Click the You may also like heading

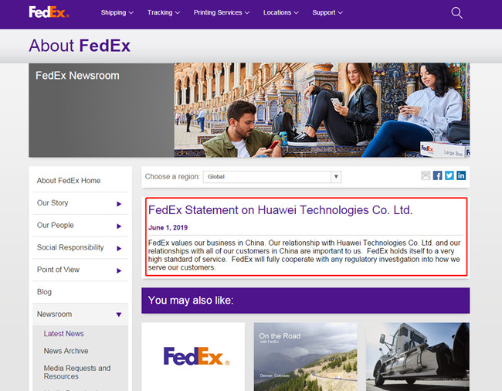[x=191, y=301]
